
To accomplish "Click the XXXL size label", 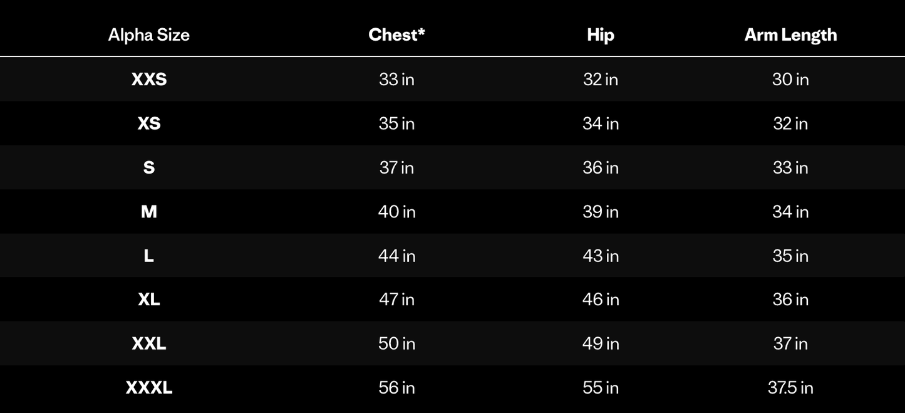I will pyautogui.click(x=149, y=387).
